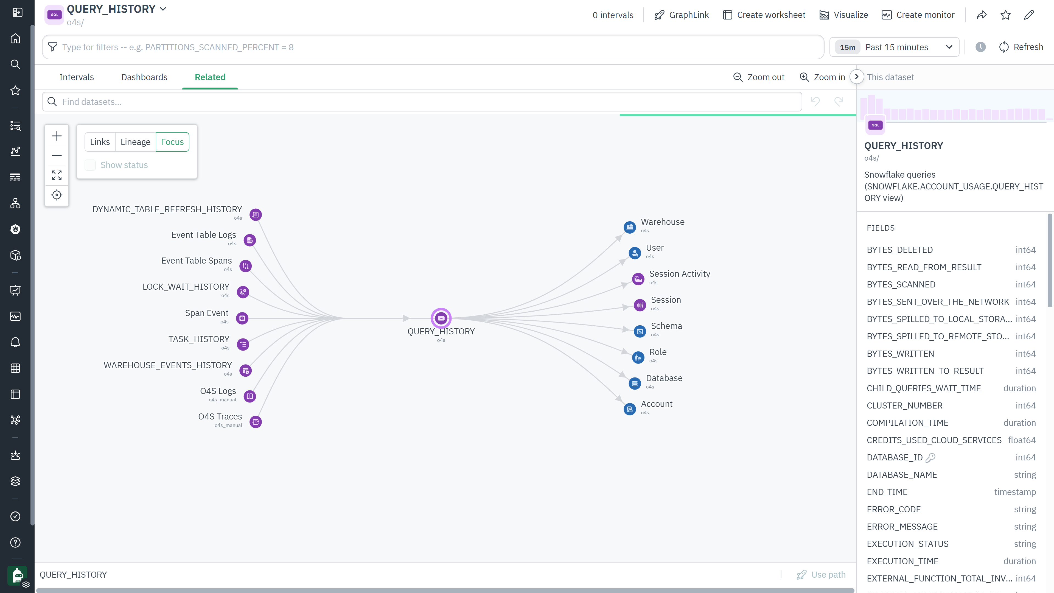
Task: Open the edit pencil icon
Action: (x=1029, y=15)
